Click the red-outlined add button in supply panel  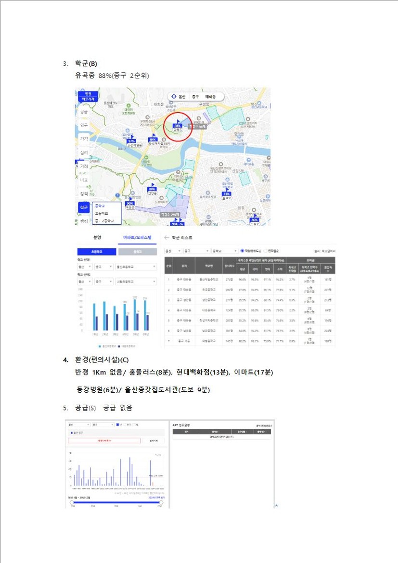(104, 441)
